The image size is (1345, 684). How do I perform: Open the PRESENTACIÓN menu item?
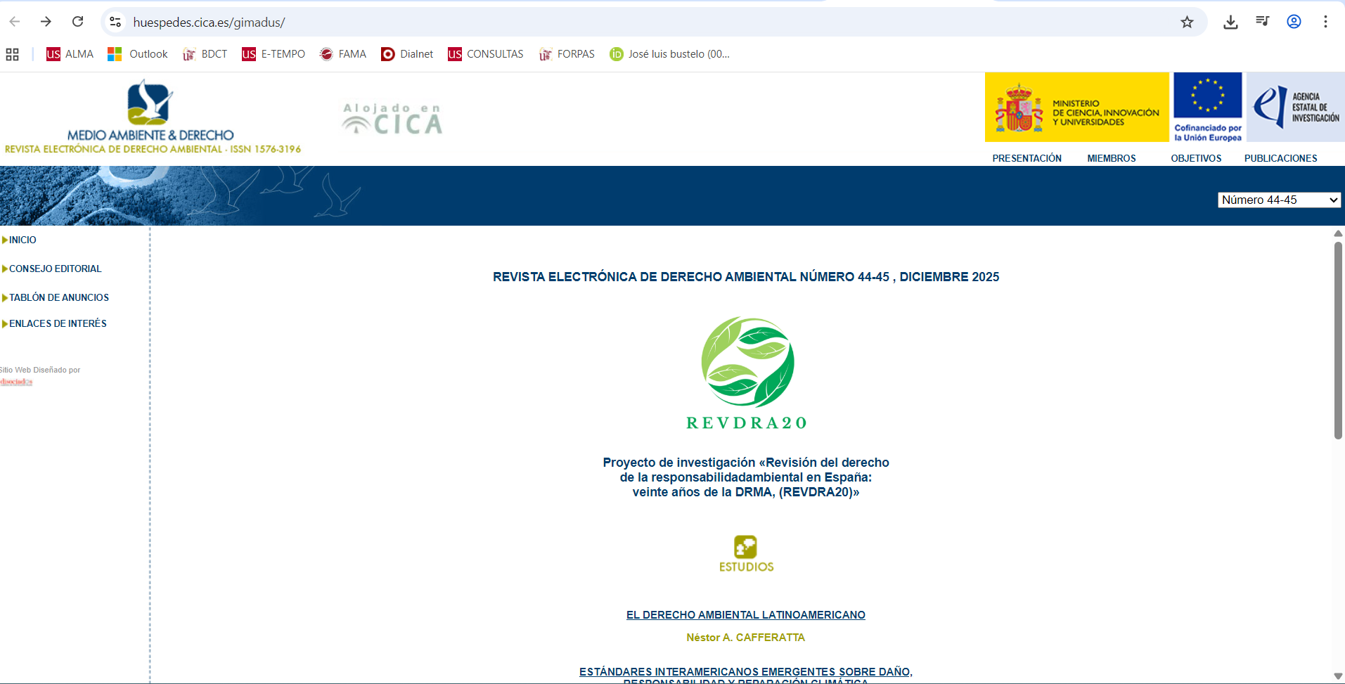tap(1027, 158)
